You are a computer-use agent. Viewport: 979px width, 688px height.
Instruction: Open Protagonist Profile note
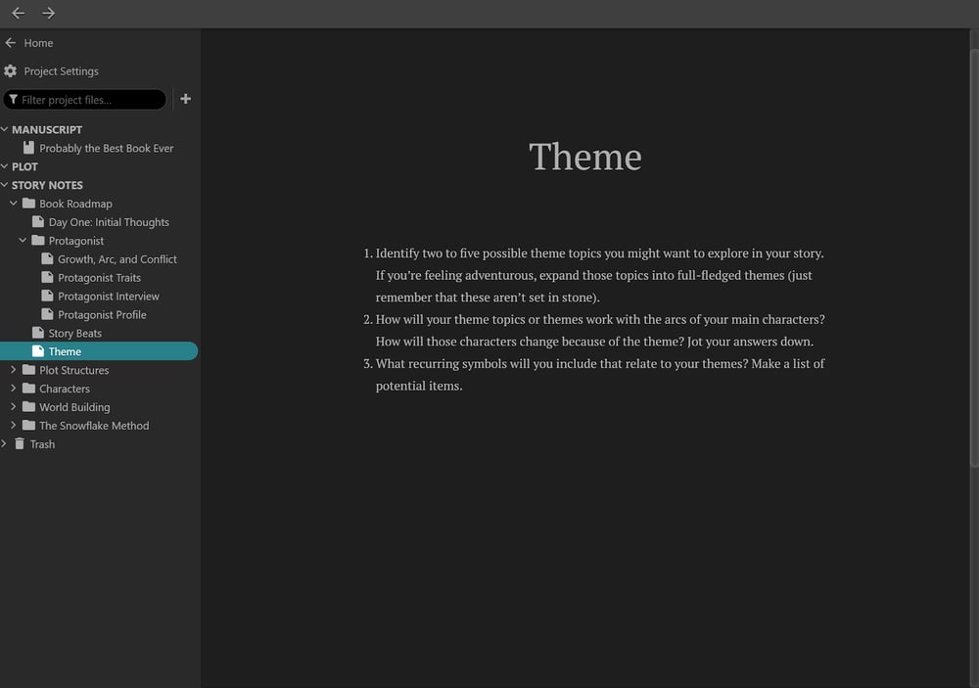click(x=102, y=315)
